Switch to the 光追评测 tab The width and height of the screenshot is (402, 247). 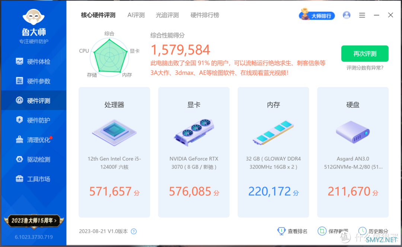click(167, 15)
